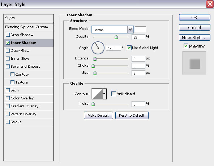Click the style preview thumbnail
214x166 pixels.
[194, 63]
